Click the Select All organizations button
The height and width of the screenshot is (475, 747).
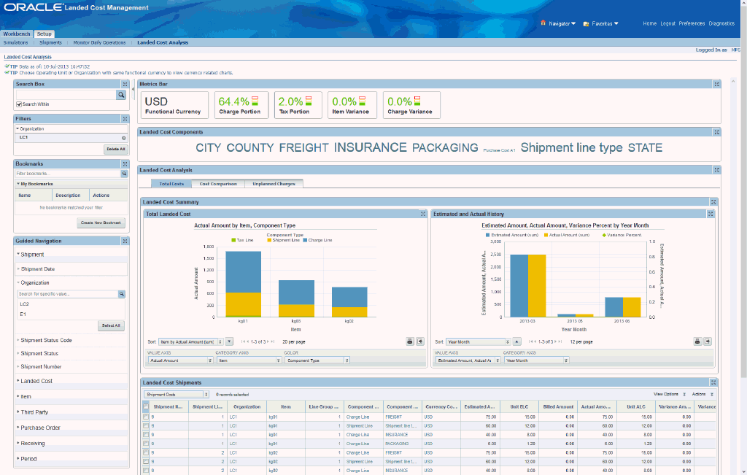point(111,325)
